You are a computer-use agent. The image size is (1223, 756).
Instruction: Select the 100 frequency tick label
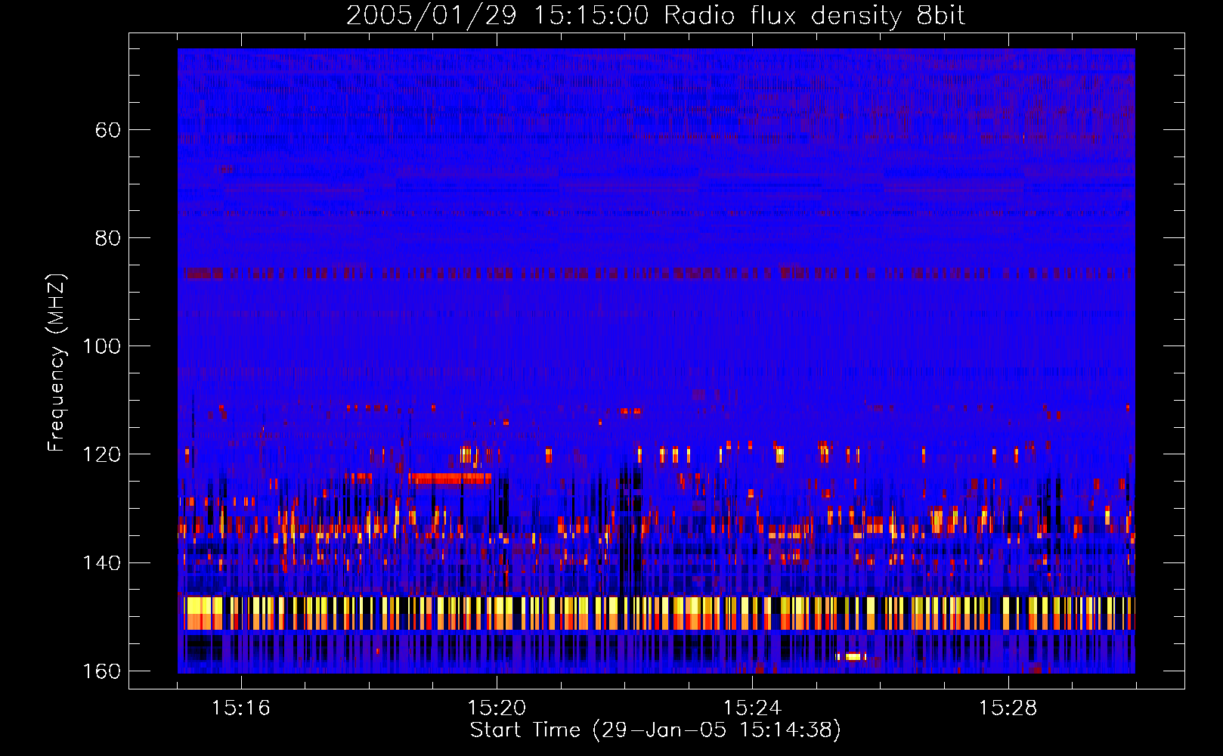click(101, 346)
